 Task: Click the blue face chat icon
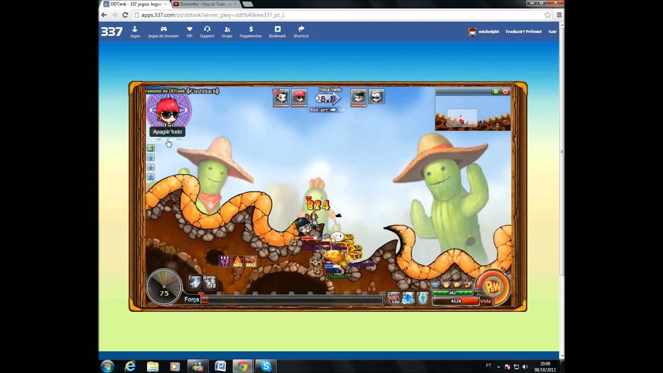click(436, 285)
